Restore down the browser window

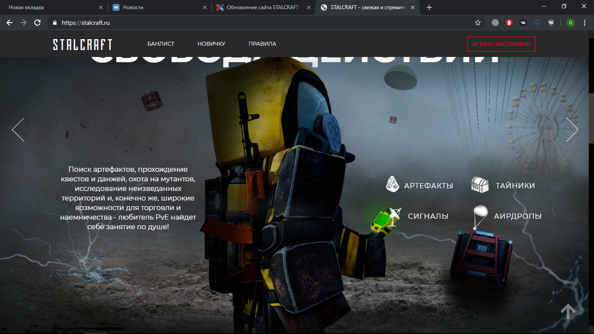coord(564,6)
